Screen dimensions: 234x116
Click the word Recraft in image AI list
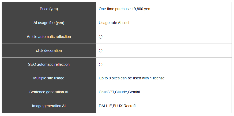[130, 106]
